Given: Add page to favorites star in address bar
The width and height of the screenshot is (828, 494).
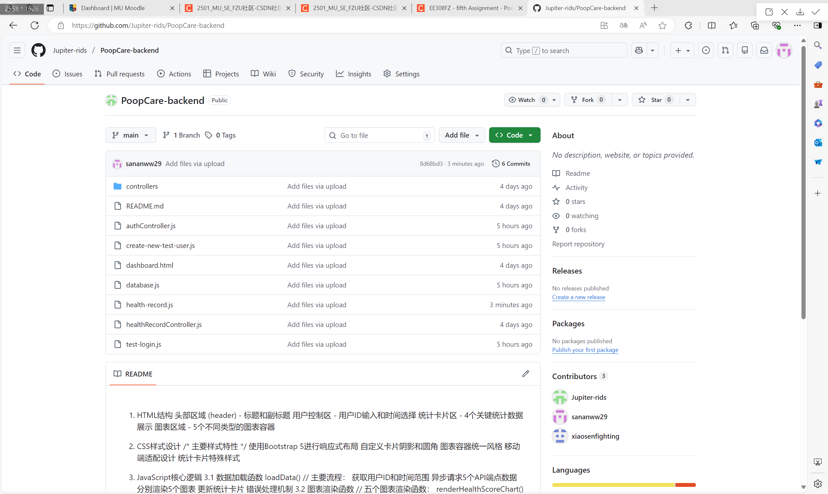Looking at the screenshot, I should point(662,26).
